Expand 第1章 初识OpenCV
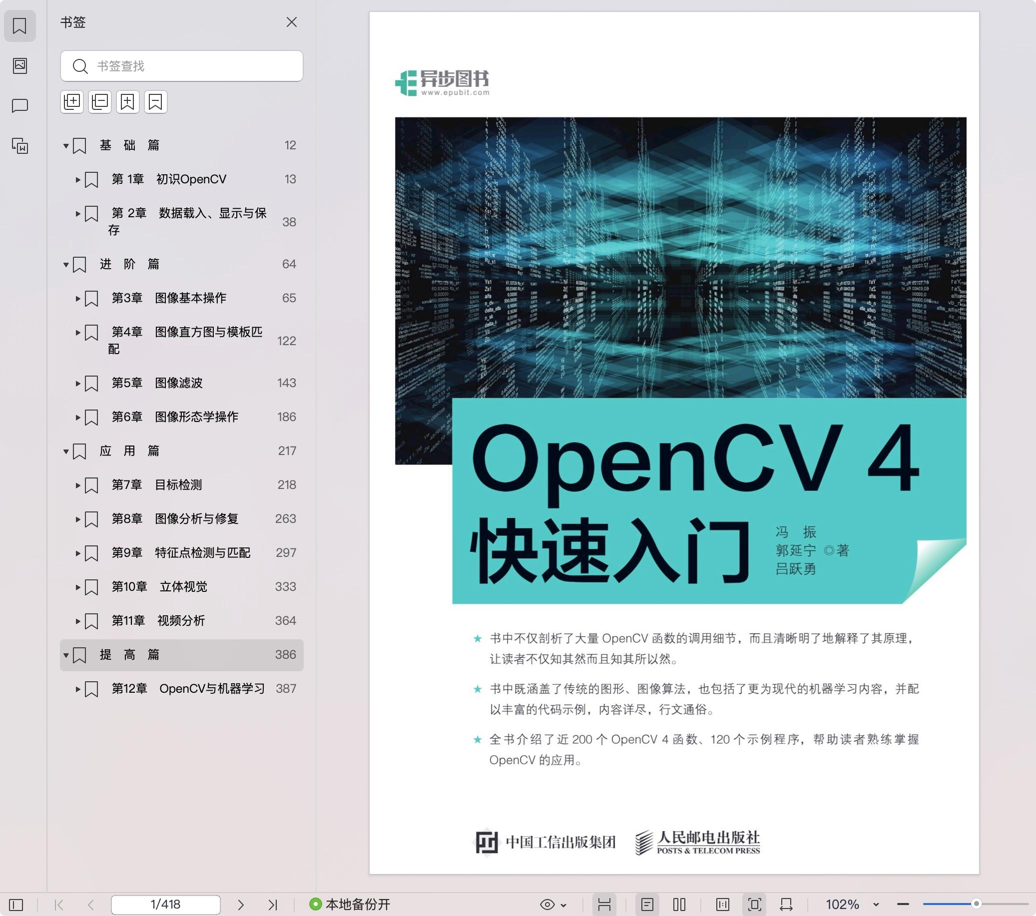The image size is (1036, 916). 77,179
